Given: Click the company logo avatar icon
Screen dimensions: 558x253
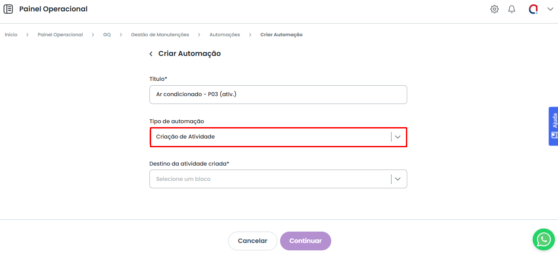Looking at the screenshot, I should pyautogui.click(x=533, y=9).
